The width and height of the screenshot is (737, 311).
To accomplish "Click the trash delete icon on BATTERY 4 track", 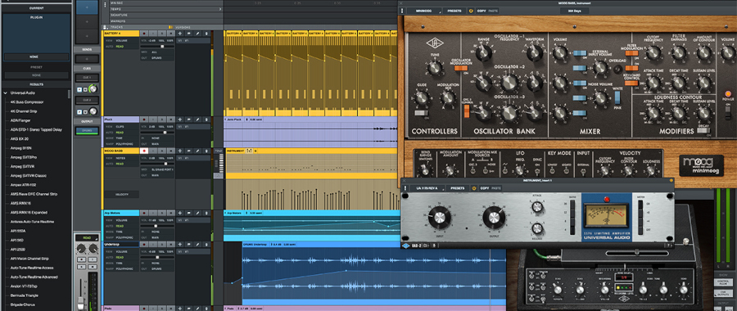I will point(206,34).
